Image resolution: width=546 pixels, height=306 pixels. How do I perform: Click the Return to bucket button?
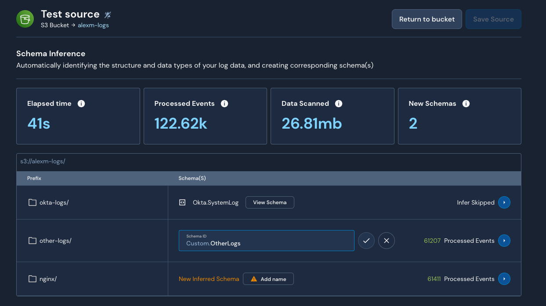click(x=427, y=19)
